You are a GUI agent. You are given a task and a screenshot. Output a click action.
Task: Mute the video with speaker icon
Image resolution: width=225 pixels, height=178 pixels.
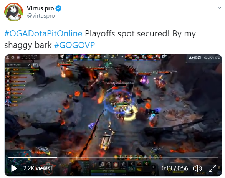coord(197,168)
